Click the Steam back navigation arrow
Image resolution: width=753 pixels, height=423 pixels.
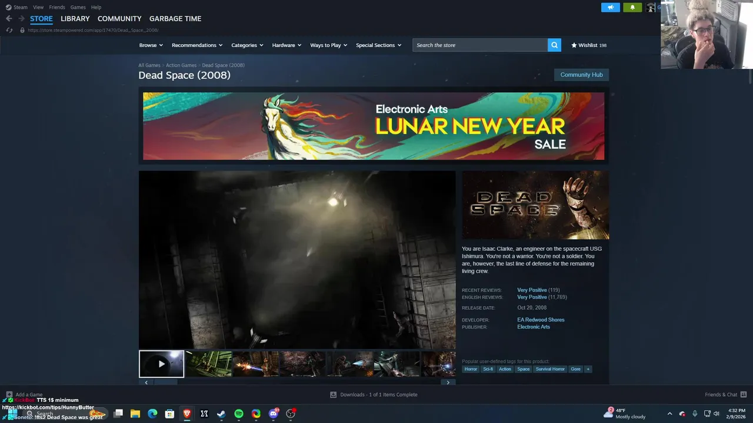tap(9, 19)
